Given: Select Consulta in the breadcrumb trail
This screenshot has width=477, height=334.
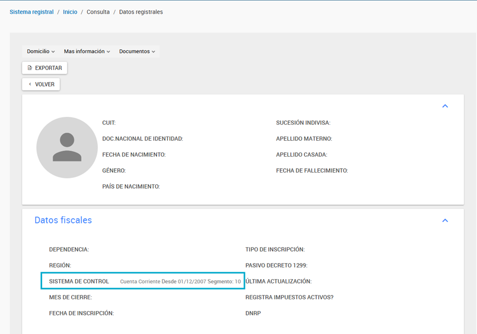Looking at the screenshot, I should 98,12.
